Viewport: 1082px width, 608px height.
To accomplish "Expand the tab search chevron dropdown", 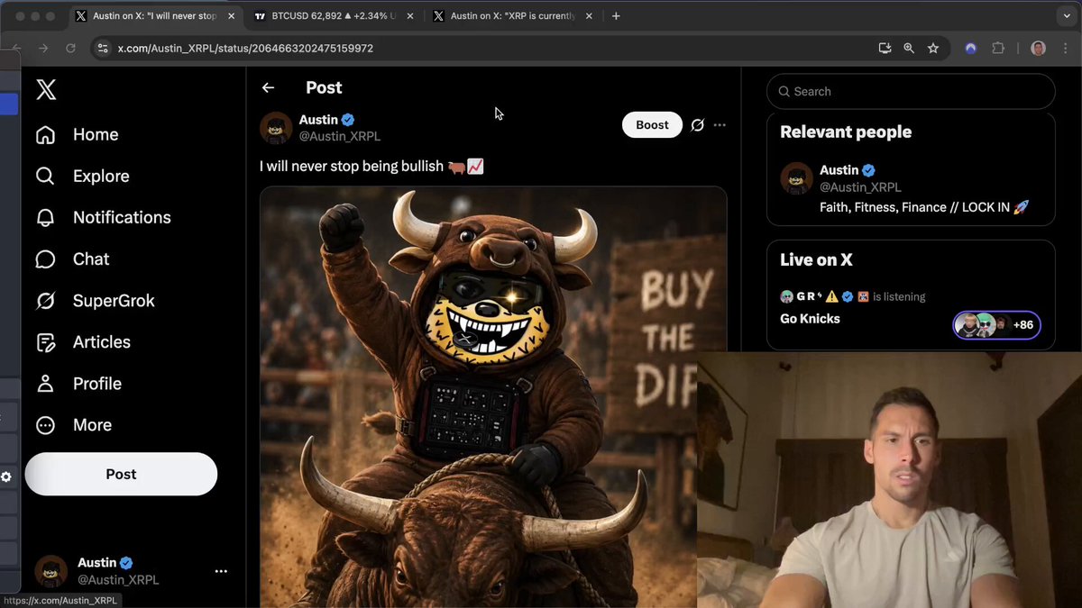I will (x=1068, y=16).
